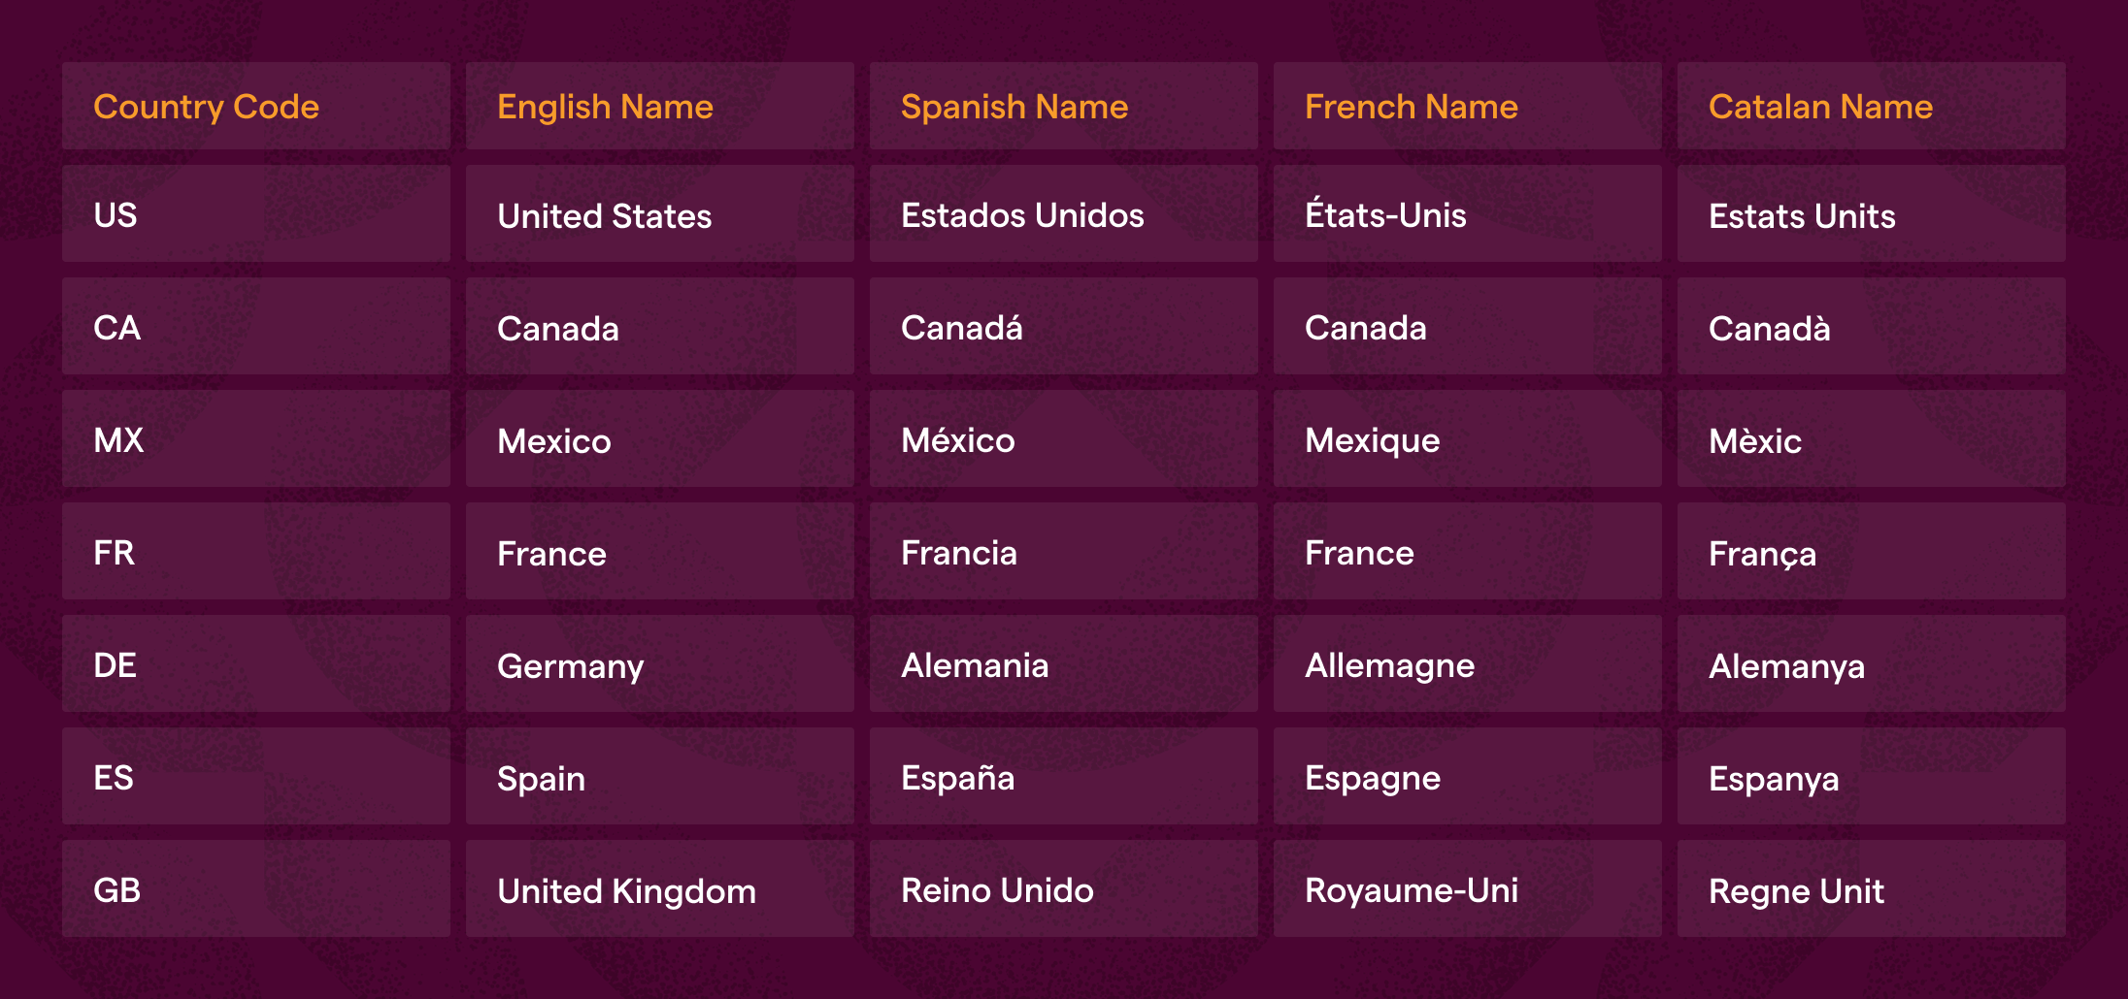Select the United Kingdom cell
Screen dimensions: 2128x999
point(660,888)
